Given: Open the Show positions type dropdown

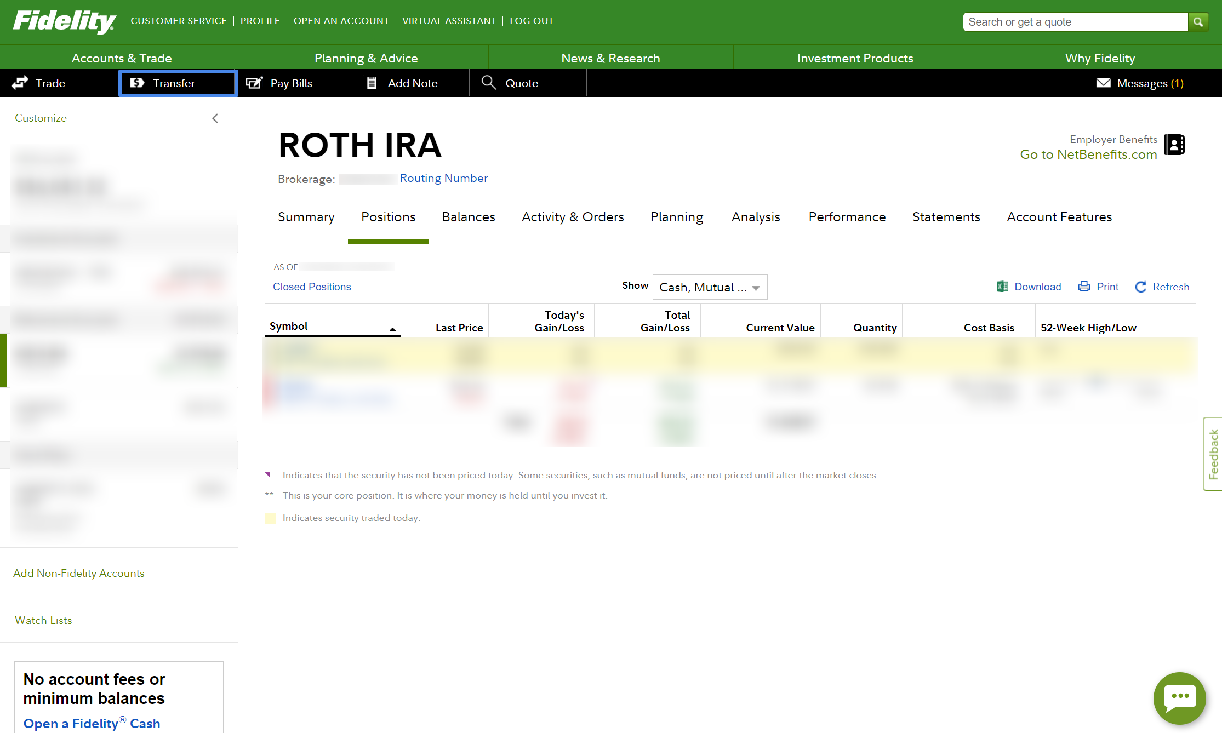Looking at the screenshot, I should coord(710,287).
